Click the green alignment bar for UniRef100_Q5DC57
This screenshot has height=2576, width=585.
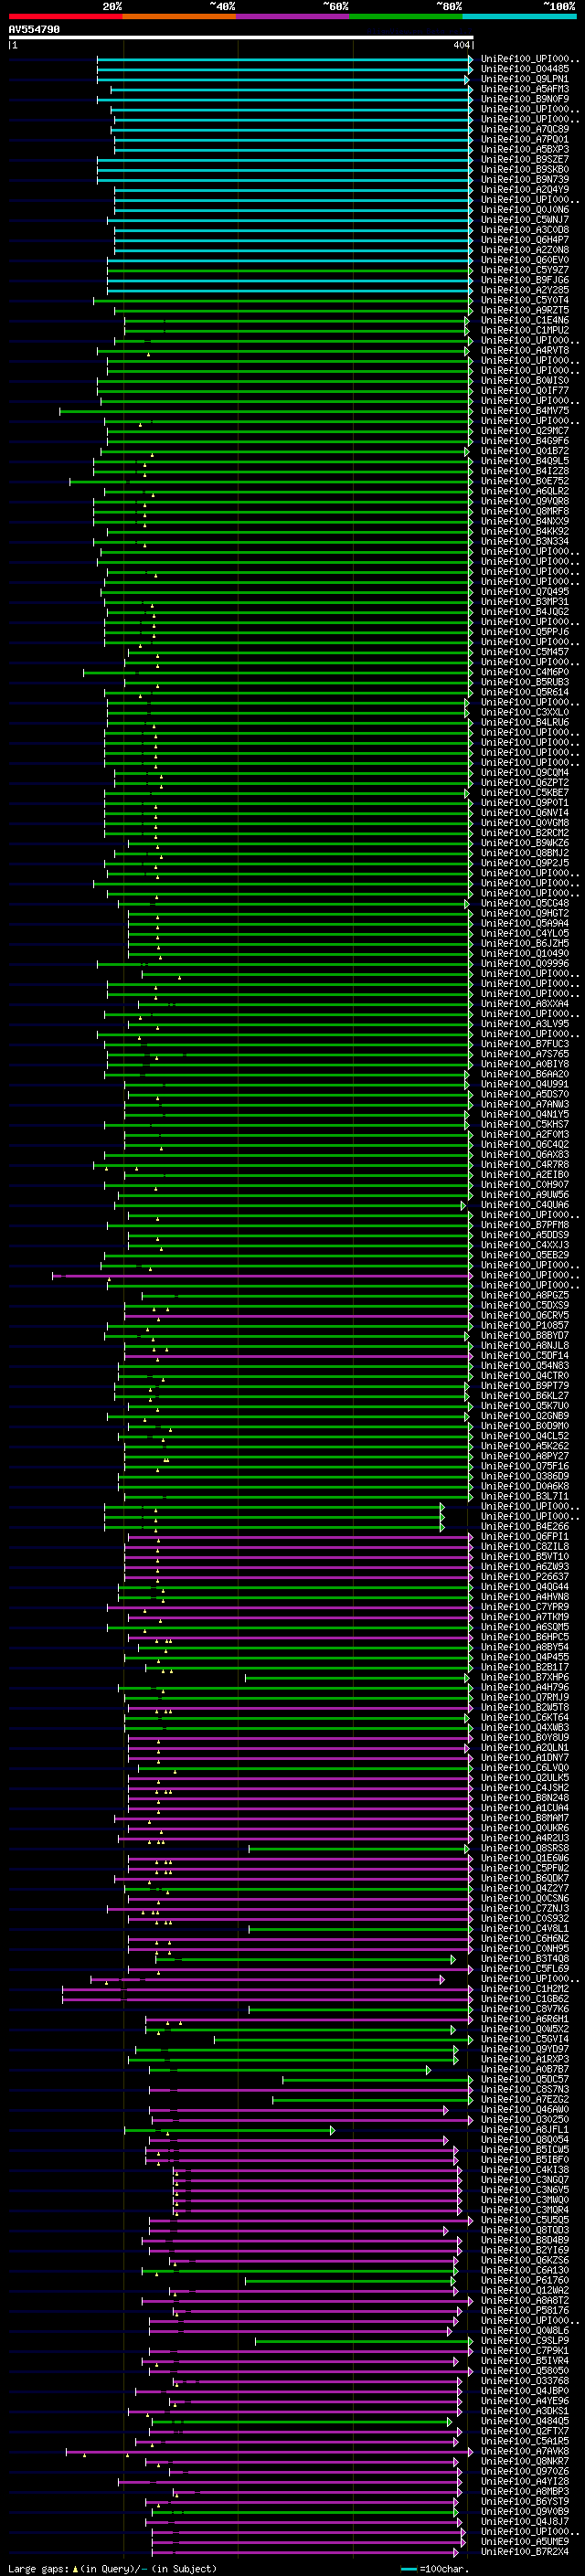coord(377,2079)
